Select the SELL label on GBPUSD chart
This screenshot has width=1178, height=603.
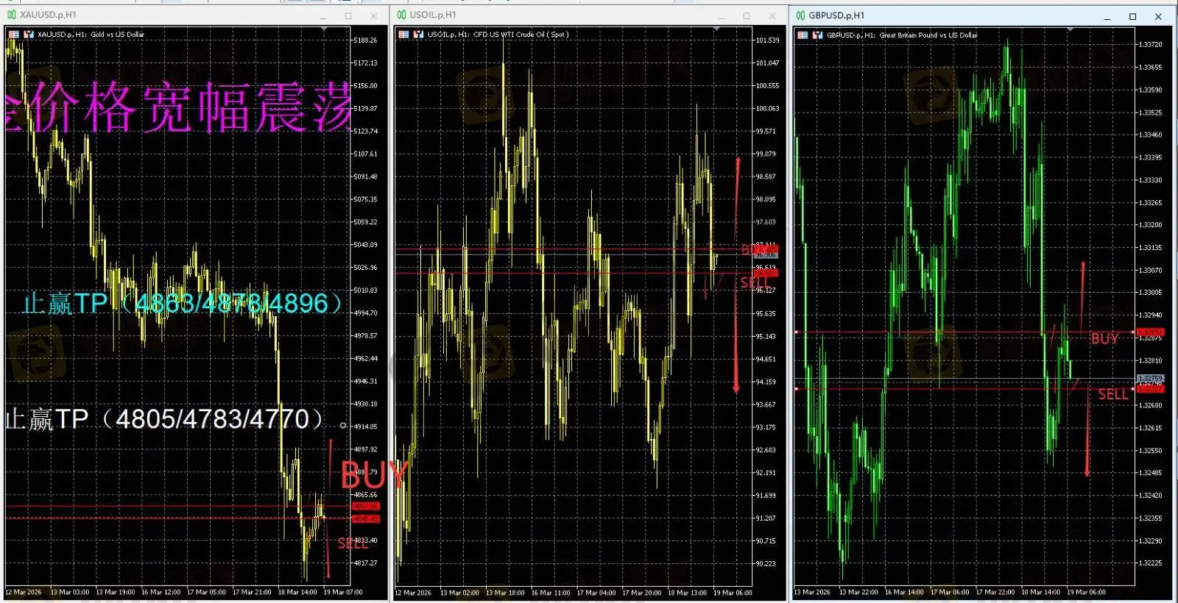(x=1112, y=395)
